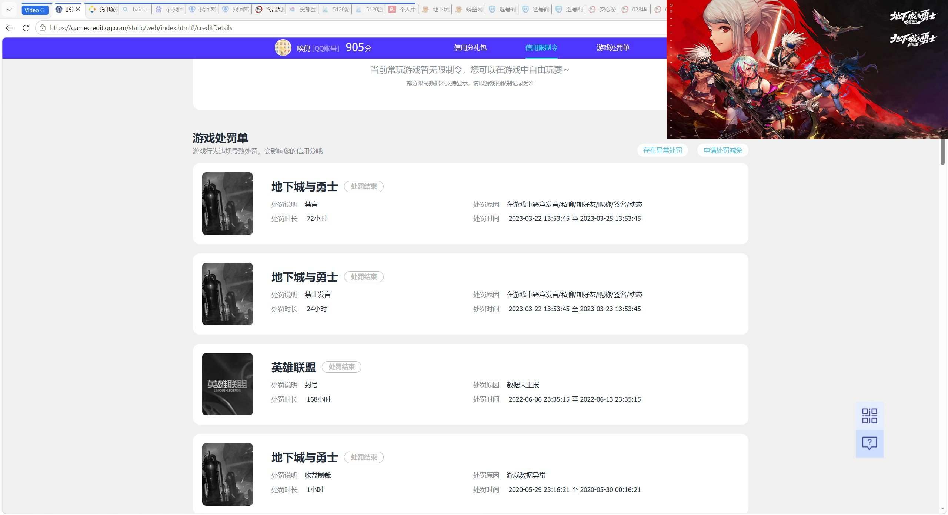The image size is (948, 515).
Task: Open the 安心游 browser tab
Action: (602, 9)
